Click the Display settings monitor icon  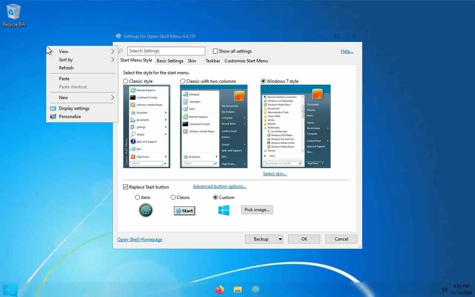(53, 108)
